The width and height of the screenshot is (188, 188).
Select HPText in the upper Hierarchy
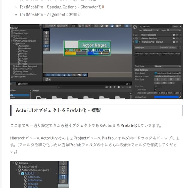coord(23,56)
